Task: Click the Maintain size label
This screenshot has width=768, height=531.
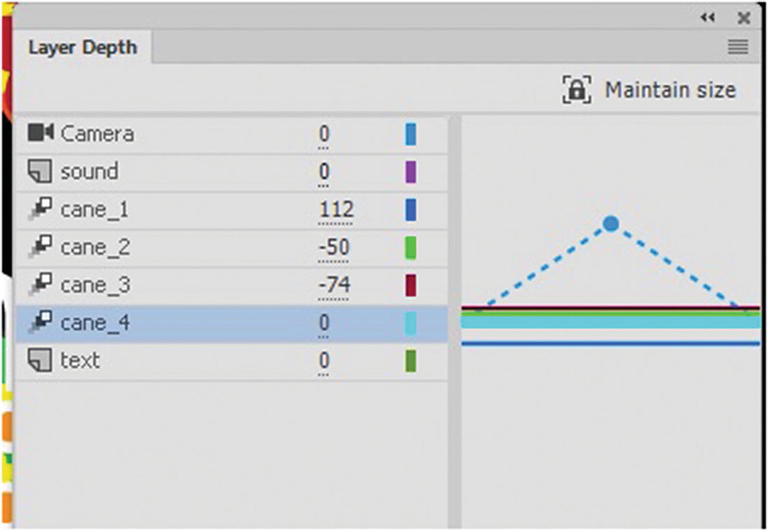Action: coord(670,91)
